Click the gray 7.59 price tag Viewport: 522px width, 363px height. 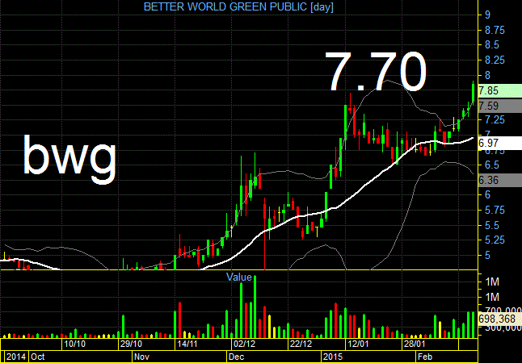(x=500, y=106)
